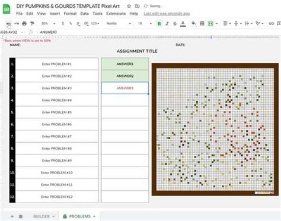
Task: Select the Enter PROBLEM #1 cell
Action: pos(57,64)
